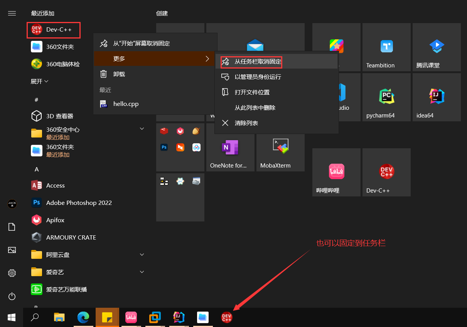Launch MobaXterm from its tile
Screen dimensions: 467x327
[x=280, y=152]
